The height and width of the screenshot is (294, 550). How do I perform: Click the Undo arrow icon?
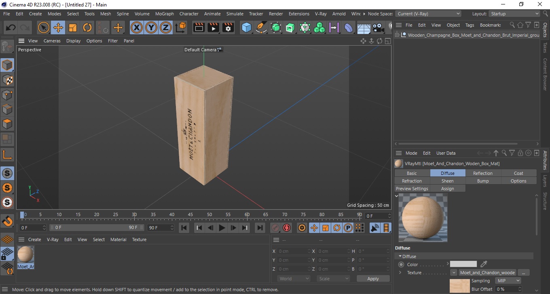tap(11, 28)
